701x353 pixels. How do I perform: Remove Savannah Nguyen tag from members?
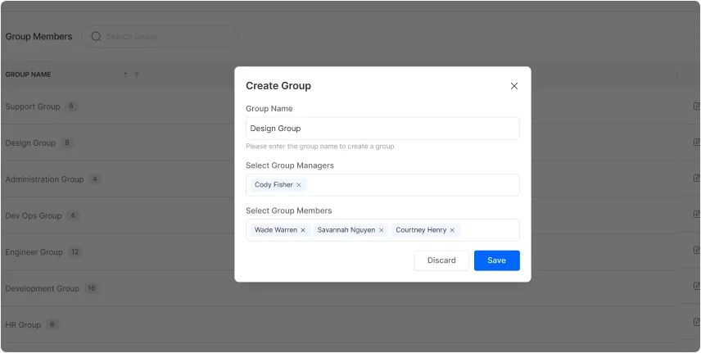click(x=381, y=230)
